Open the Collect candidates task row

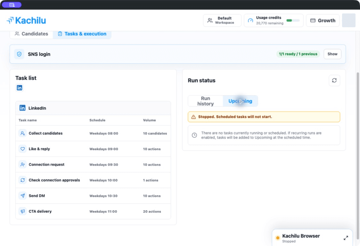tap(93, 133)
